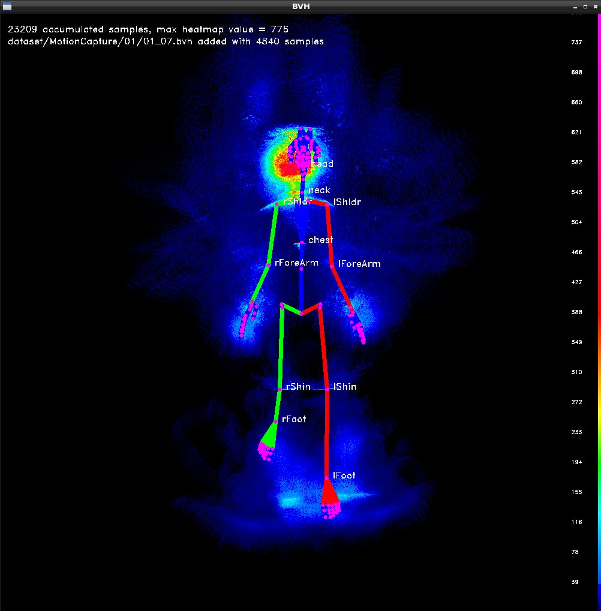This screenshot has height=611, width=601.
Task: Click the rFoot joint label
Action: [294, 419]
